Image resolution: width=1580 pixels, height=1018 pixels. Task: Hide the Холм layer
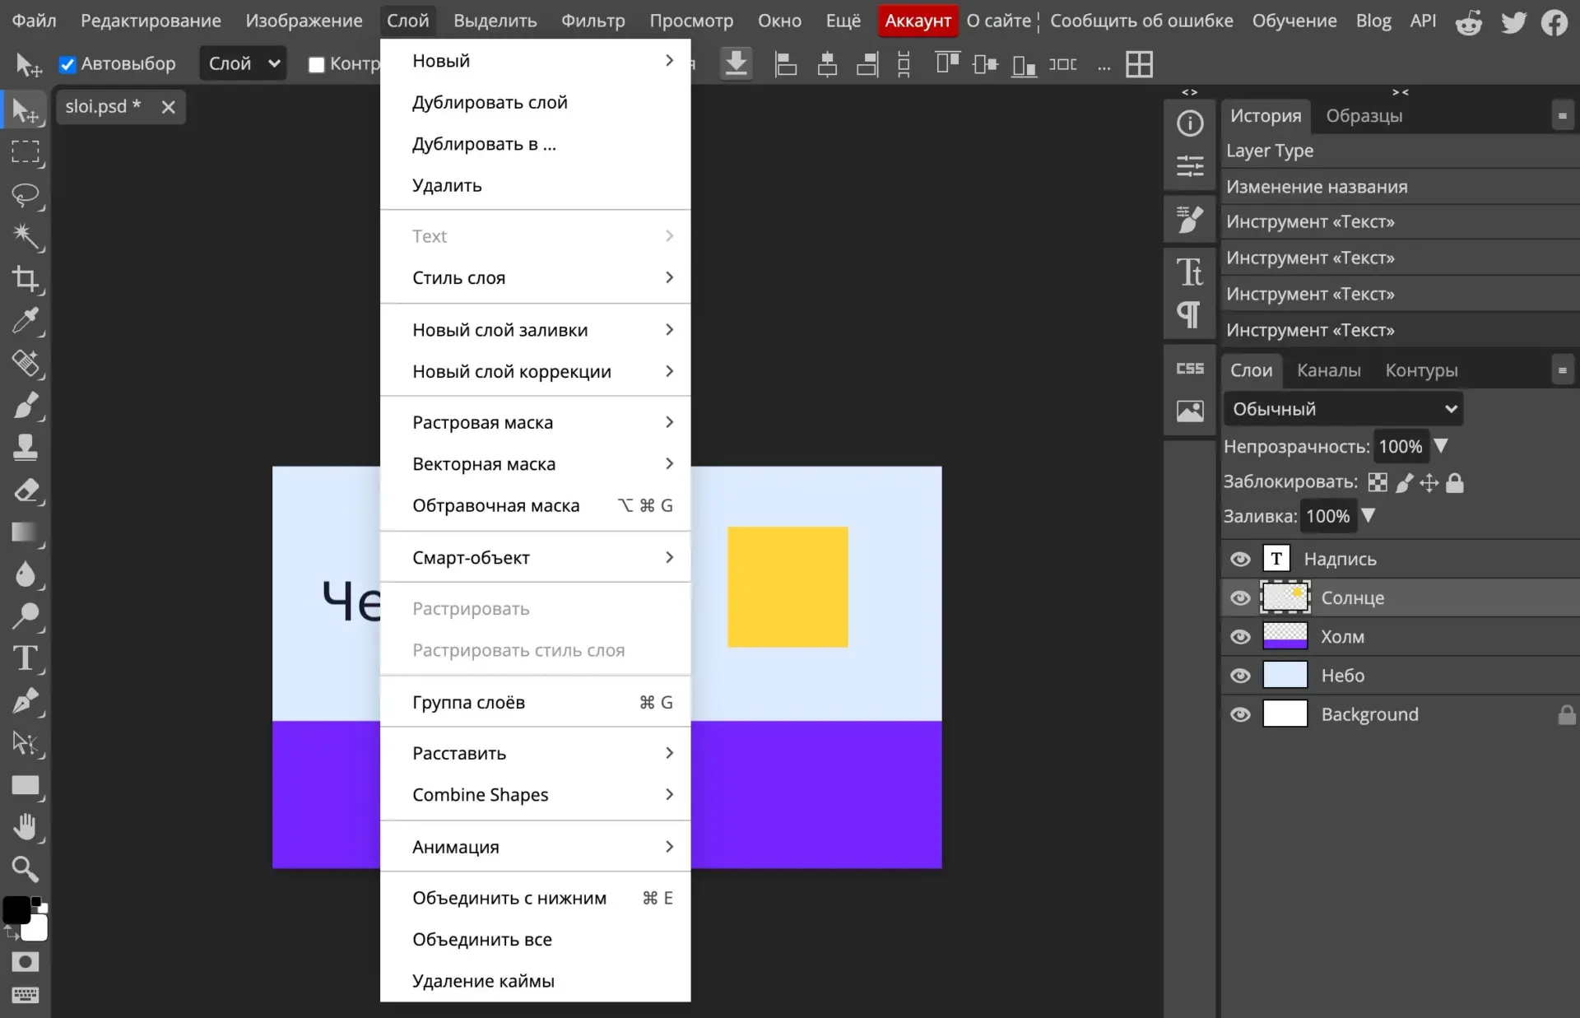(1240, 637)
